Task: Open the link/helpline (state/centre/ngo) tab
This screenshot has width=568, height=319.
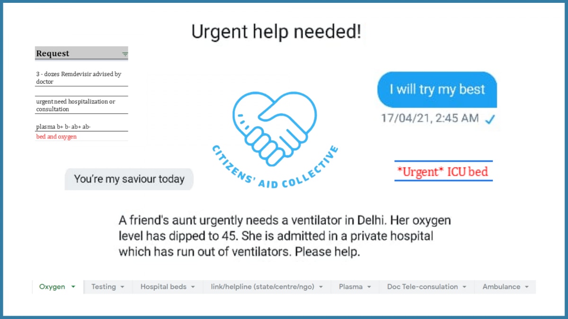Action: pyautogui.click(x=267, y=287)
